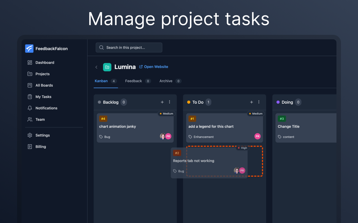
Task: Select the Team sidebar icon
Action: click(30, 119)
